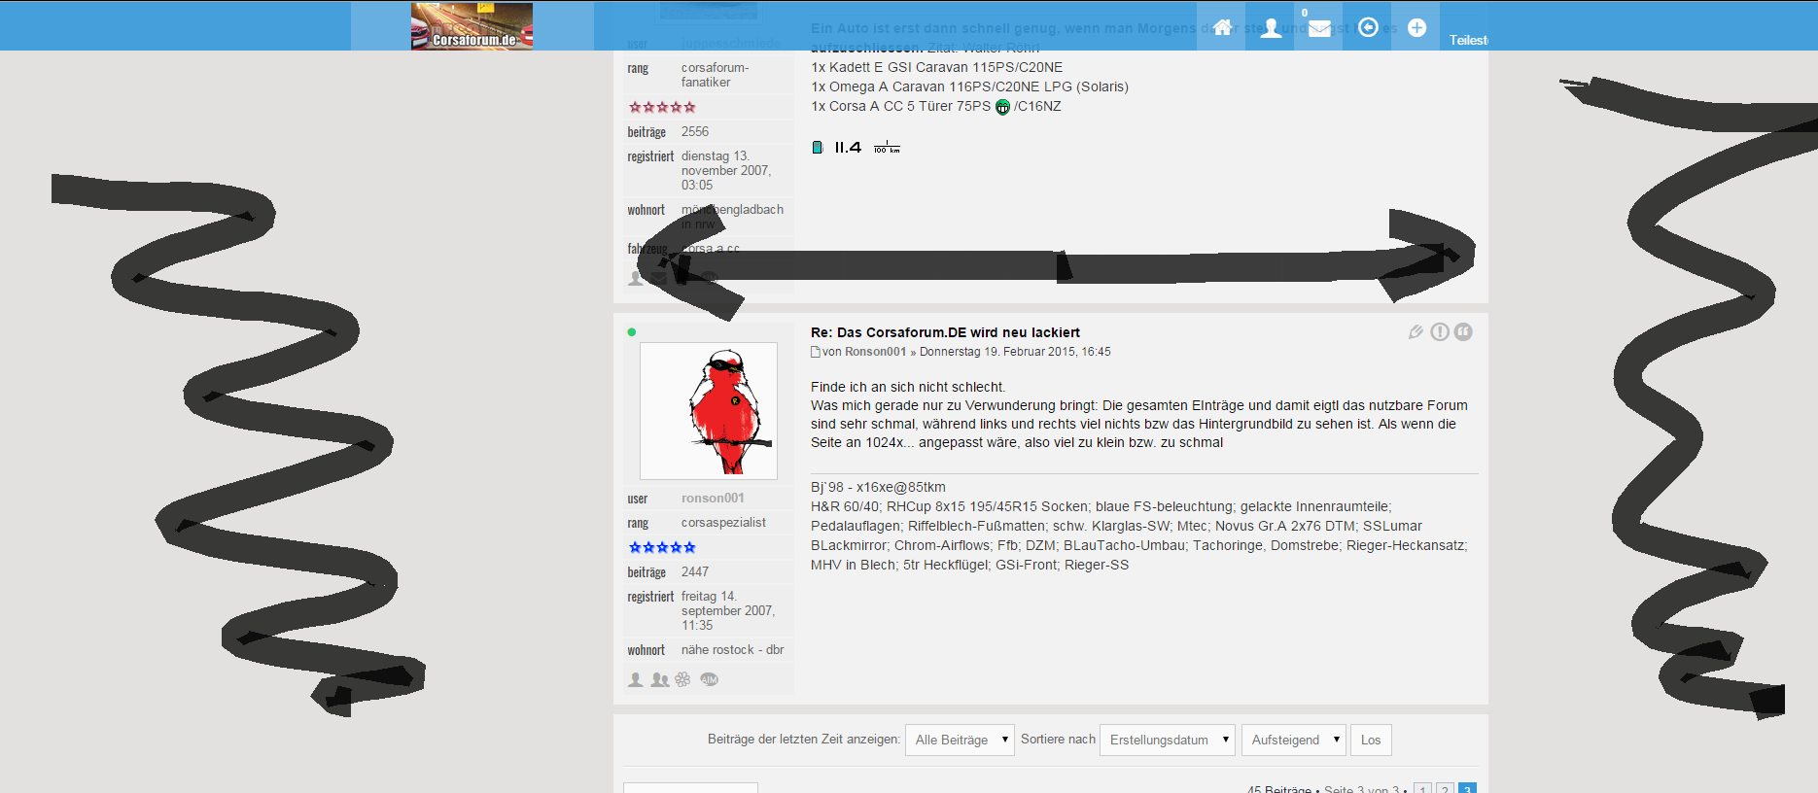Image resolution: width=1818 pixels, height=793 pixels.
Task: Quote Ronson001's post using quote icon
Action: (x=1463, y=332)
